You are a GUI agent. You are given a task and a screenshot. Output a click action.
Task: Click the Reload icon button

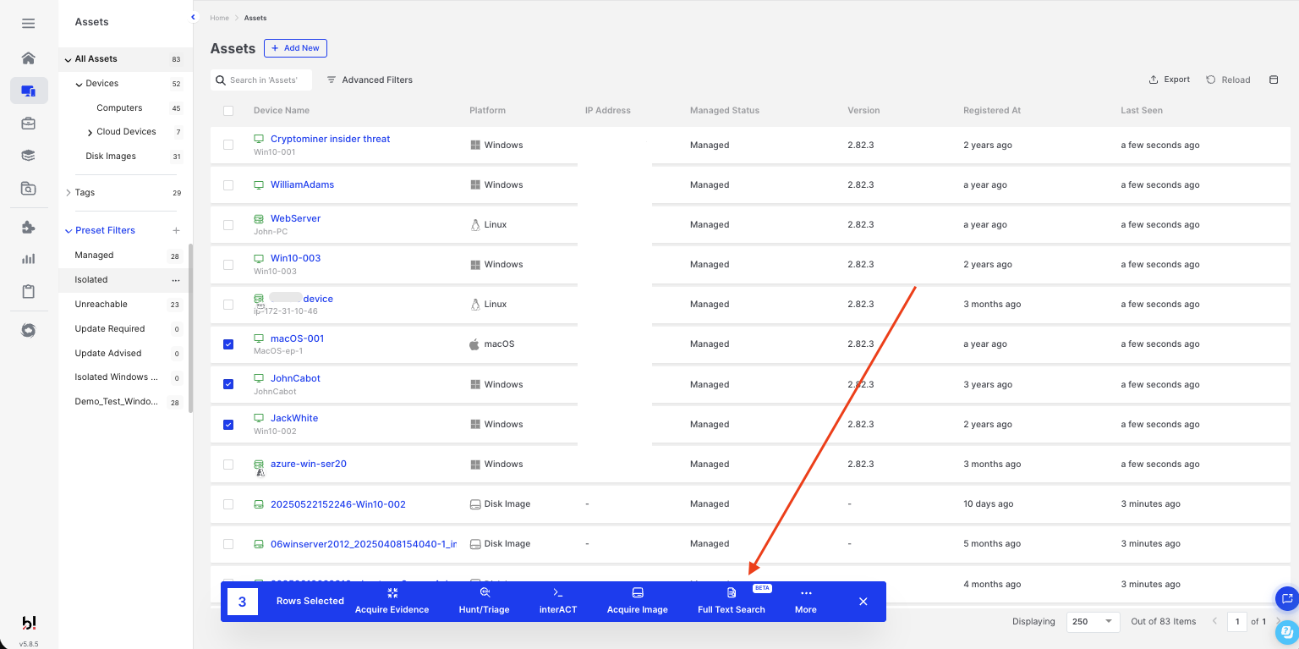1211,80
